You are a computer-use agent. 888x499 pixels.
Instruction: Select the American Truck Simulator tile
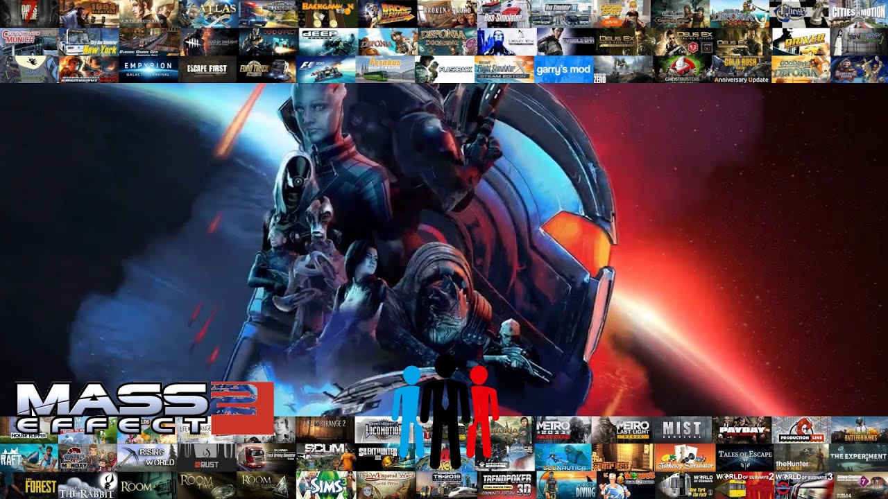click(x=268, y=14)
